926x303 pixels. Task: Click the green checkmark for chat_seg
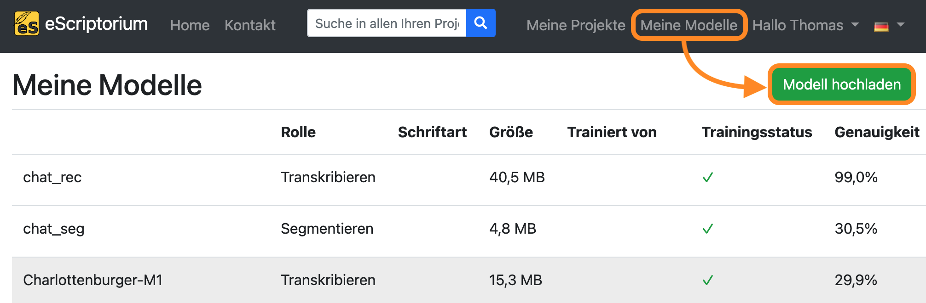pos(708,229)
